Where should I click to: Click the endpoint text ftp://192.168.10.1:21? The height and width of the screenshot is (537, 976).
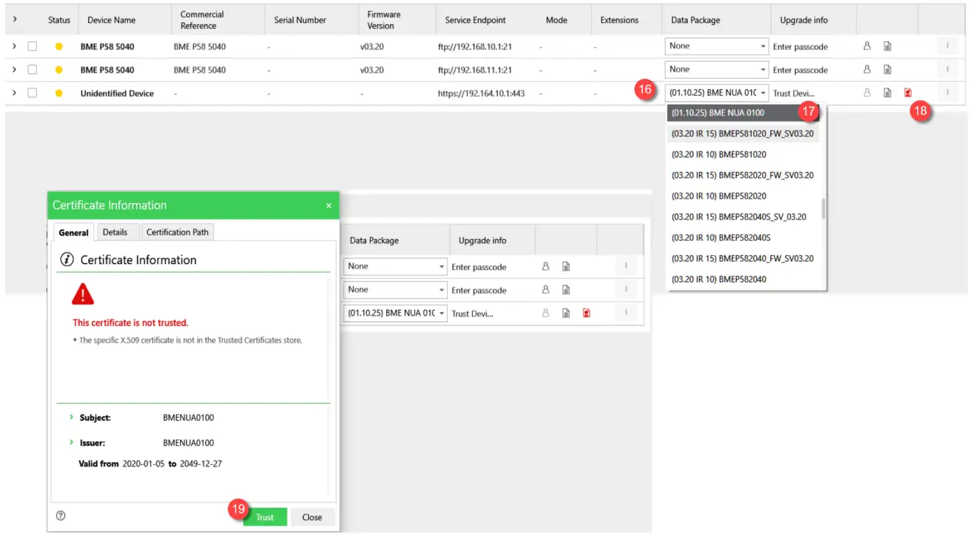[x=474, y=46]
